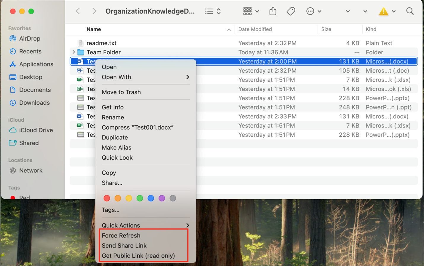The height and width of the screenshot is (266, 424).
Task: Sort by Date Modified column header
Action: click(255, 29)
